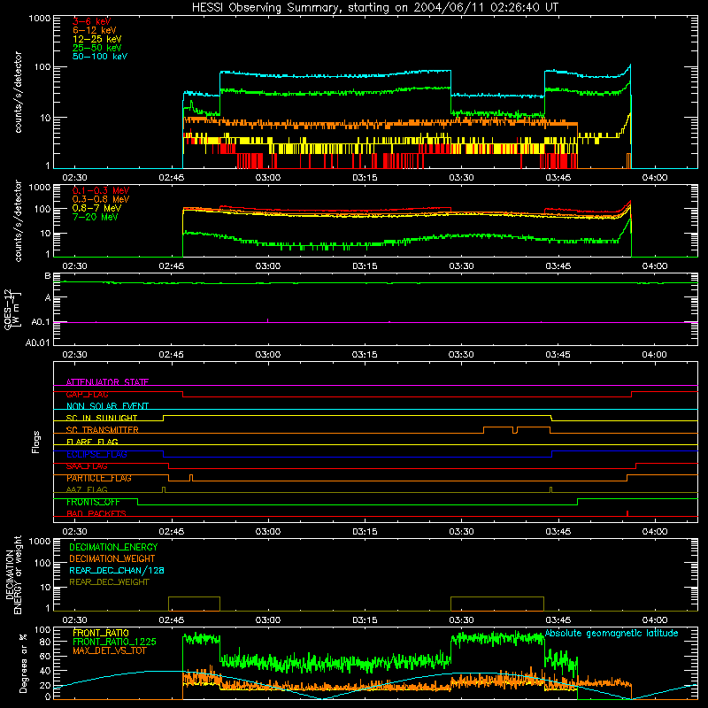This screenshot has height=708, width=708.
Task: Select the BAD_PACKETS flag label
Action: click(96, 513)
